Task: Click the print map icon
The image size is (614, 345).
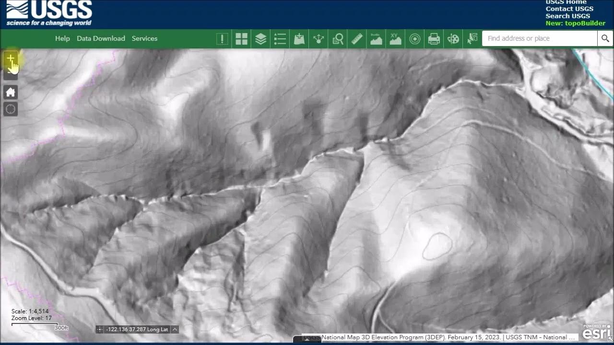Action: (434, 39)
